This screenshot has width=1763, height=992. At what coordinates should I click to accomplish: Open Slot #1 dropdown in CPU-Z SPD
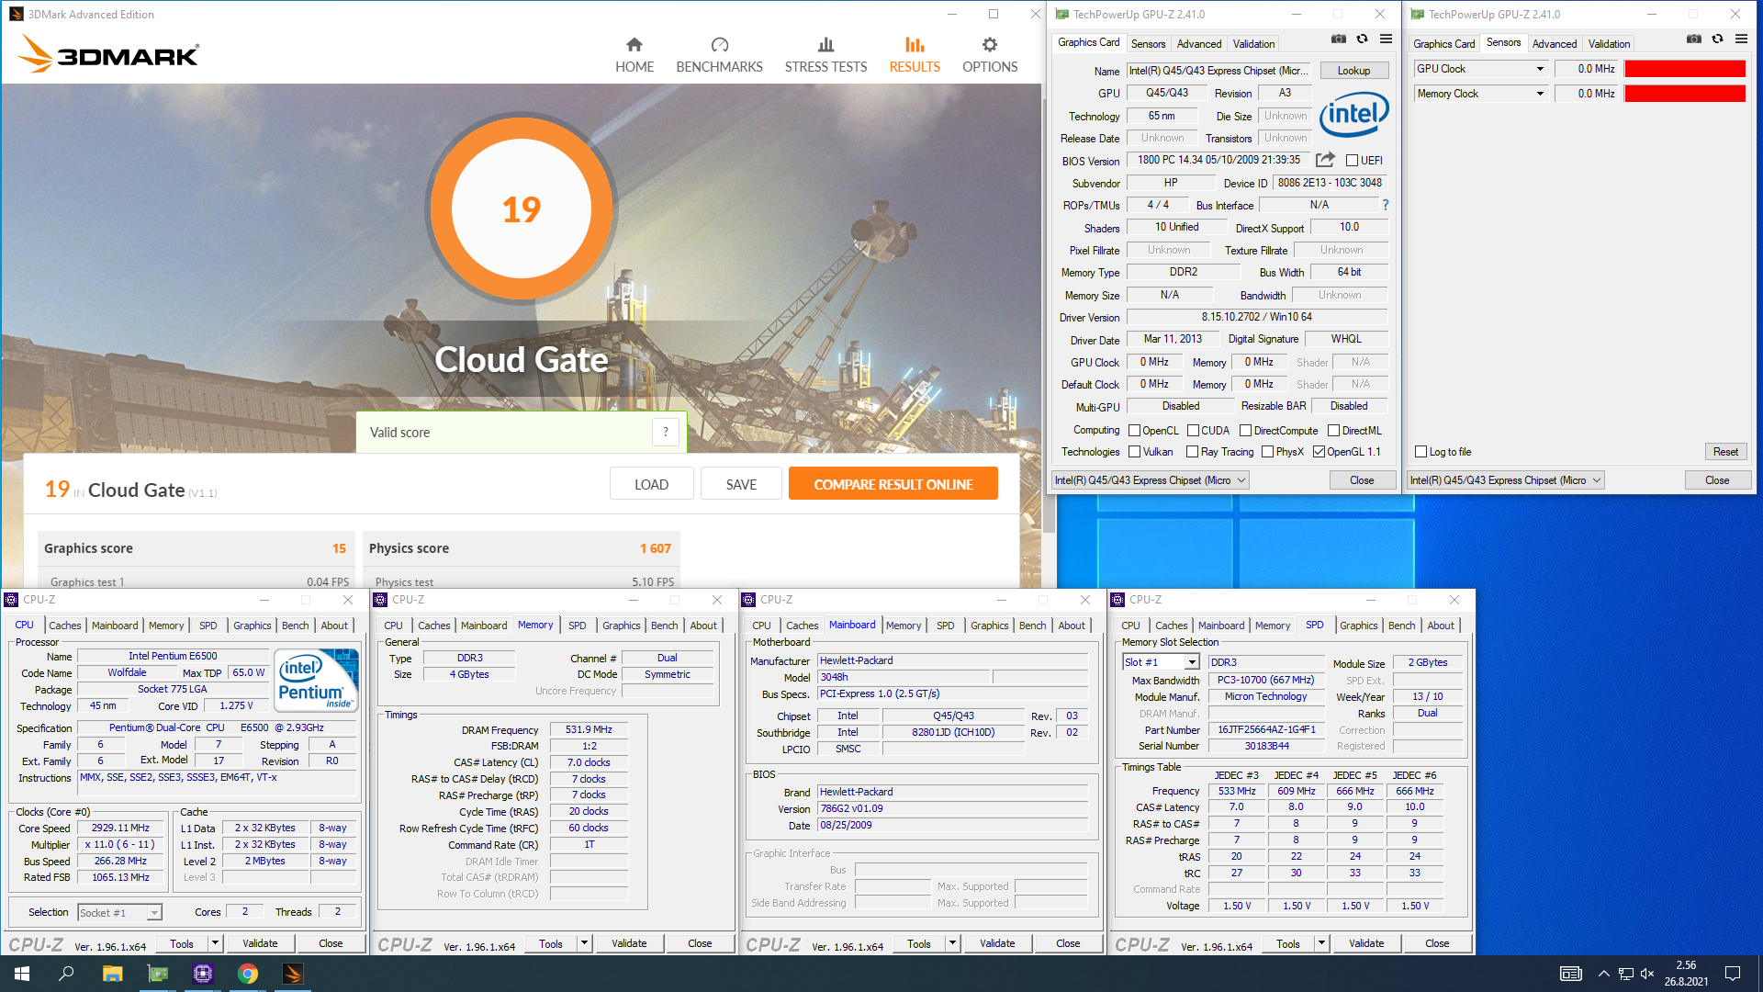click(1161, 662)
